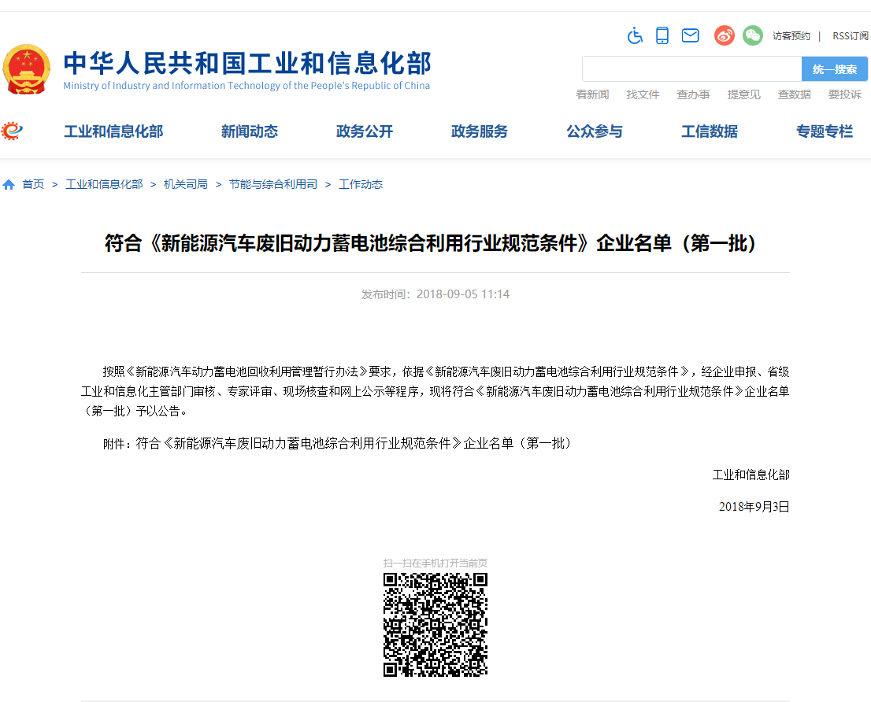The height and width of the screenshot is (702, 871).
Task: Open 工信数据 navigation menu
Action: click(710, 131)
